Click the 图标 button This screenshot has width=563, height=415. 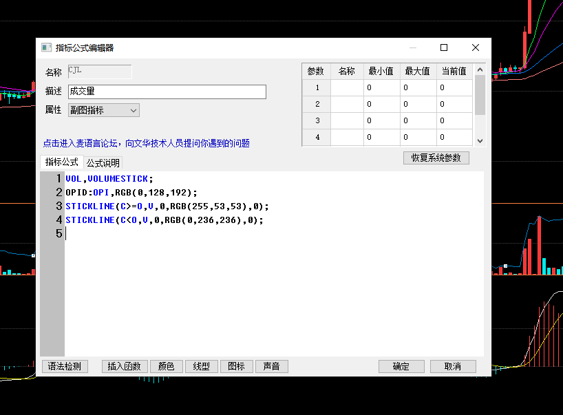point(236,366)
